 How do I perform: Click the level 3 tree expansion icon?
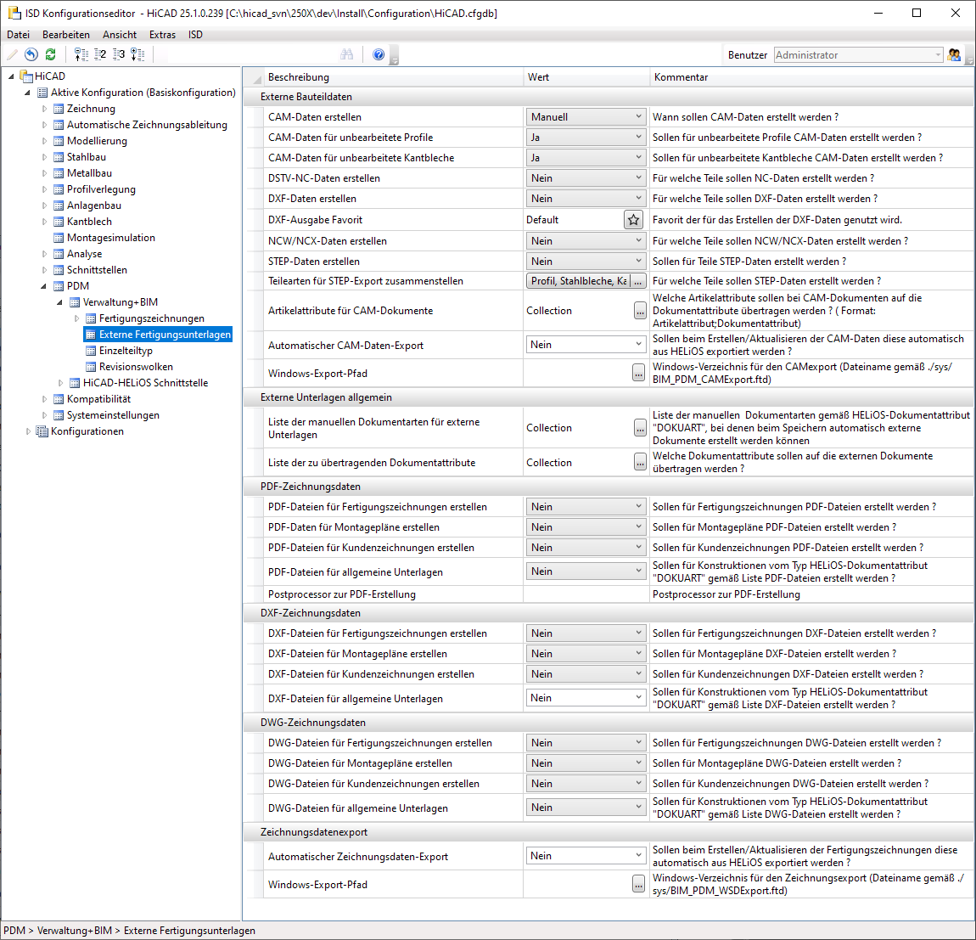pos(119,55)
